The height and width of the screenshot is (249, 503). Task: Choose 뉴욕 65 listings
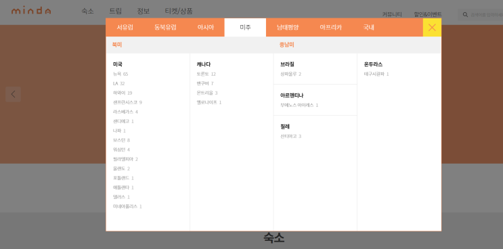(x=121, y=74)
